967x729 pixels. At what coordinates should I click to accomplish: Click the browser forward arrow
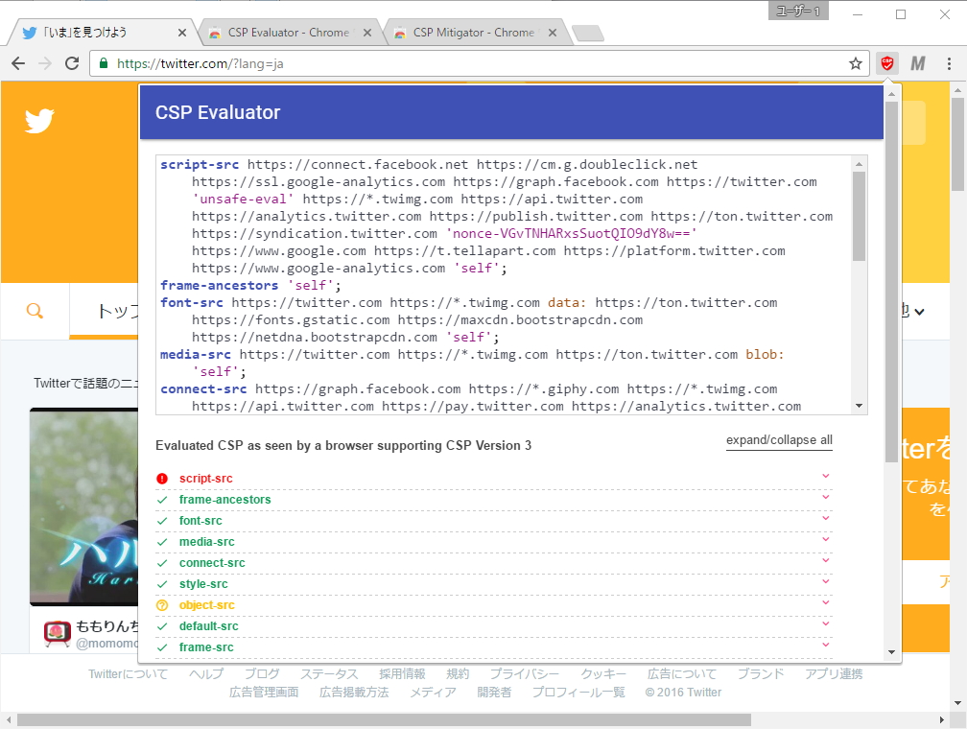45,63
